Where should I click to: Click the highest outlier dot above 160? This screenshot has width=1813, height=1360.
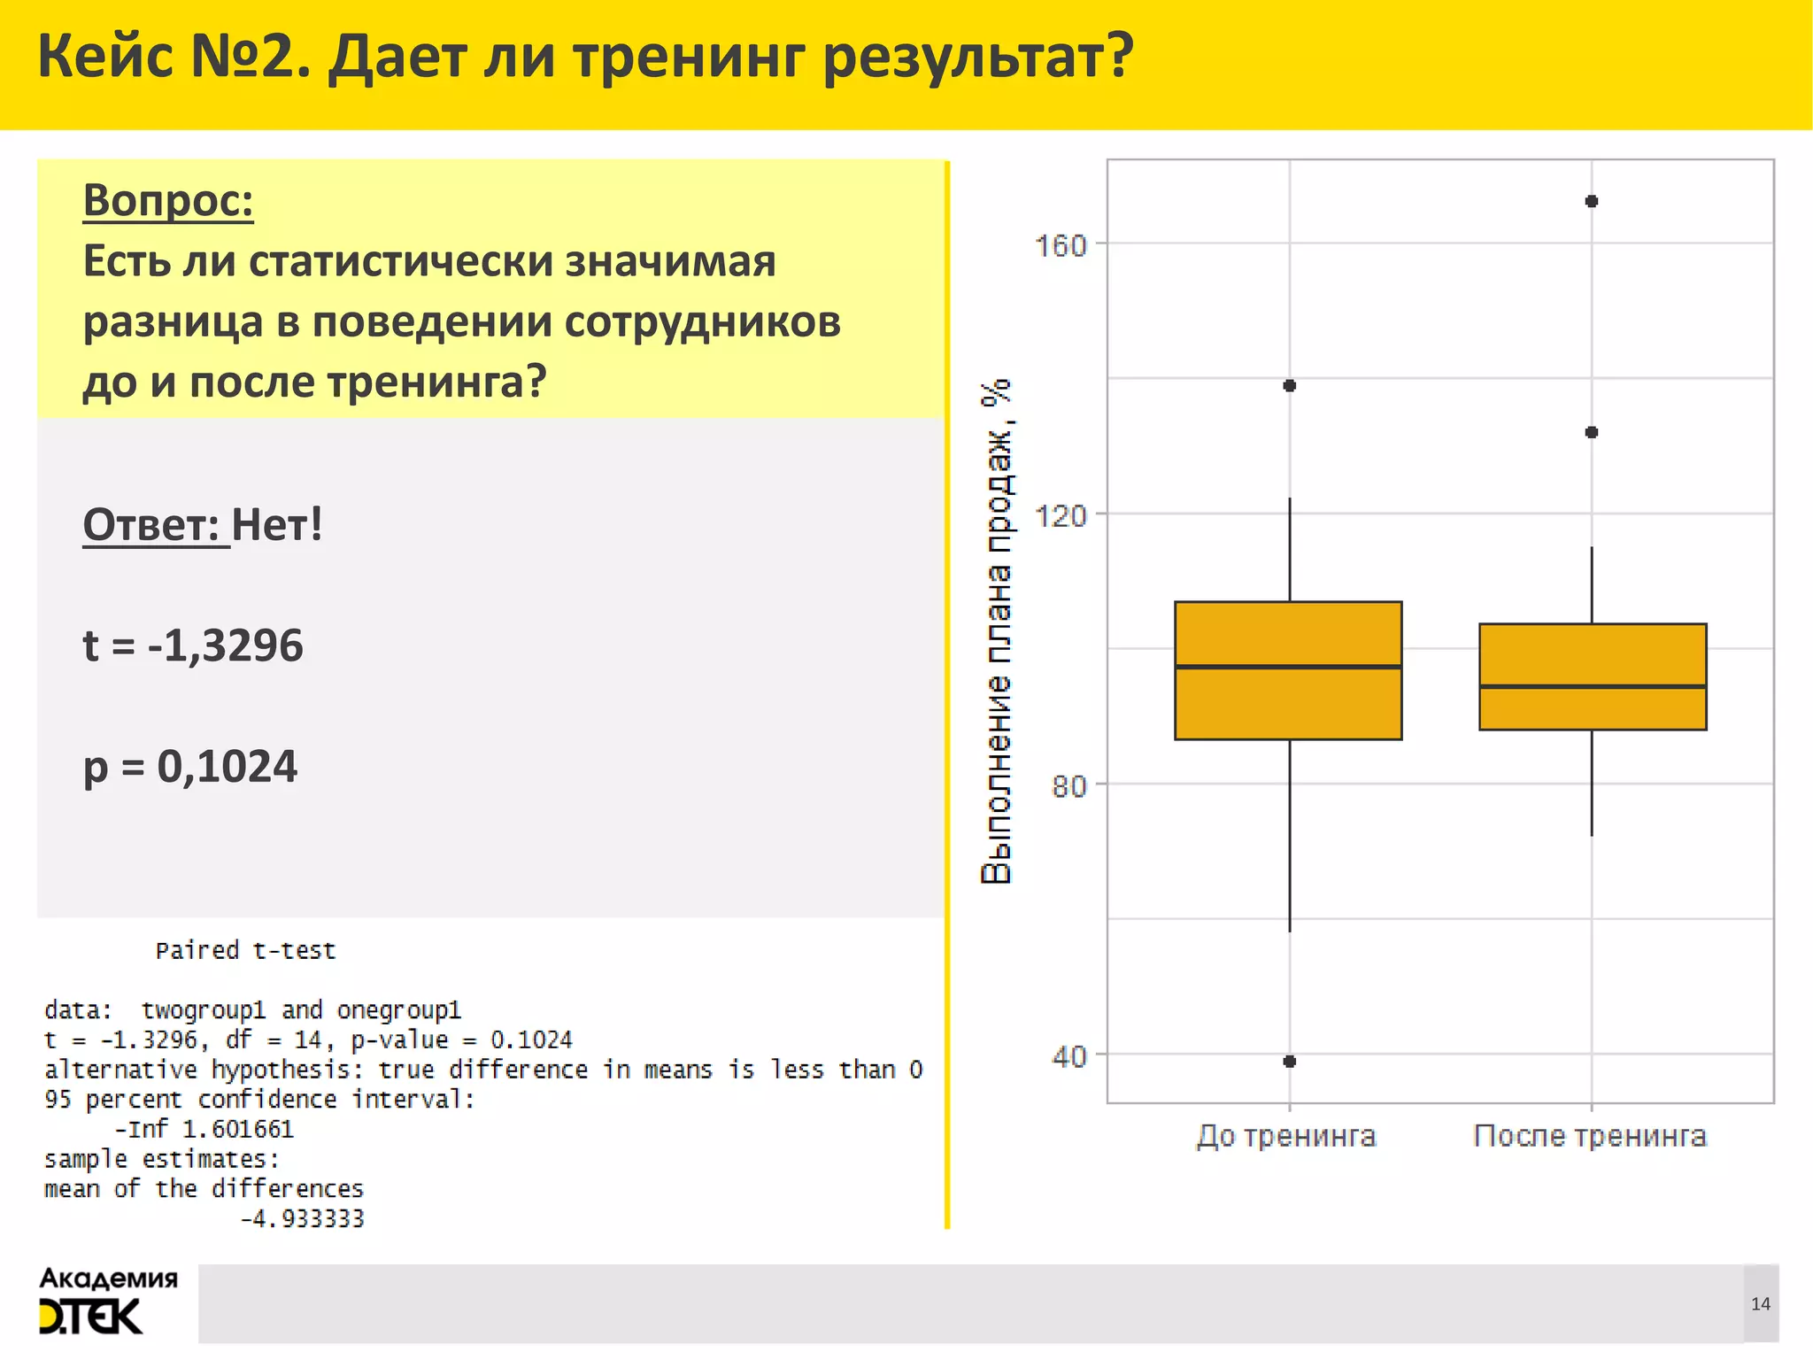pyautogui.click(x=1592, y=201)
